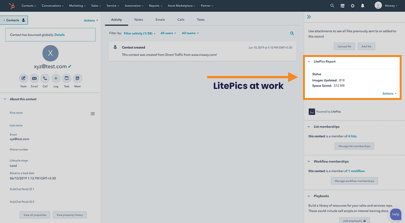
Task: Open the contact Actions dropdown
Action: tap(91, 21)
